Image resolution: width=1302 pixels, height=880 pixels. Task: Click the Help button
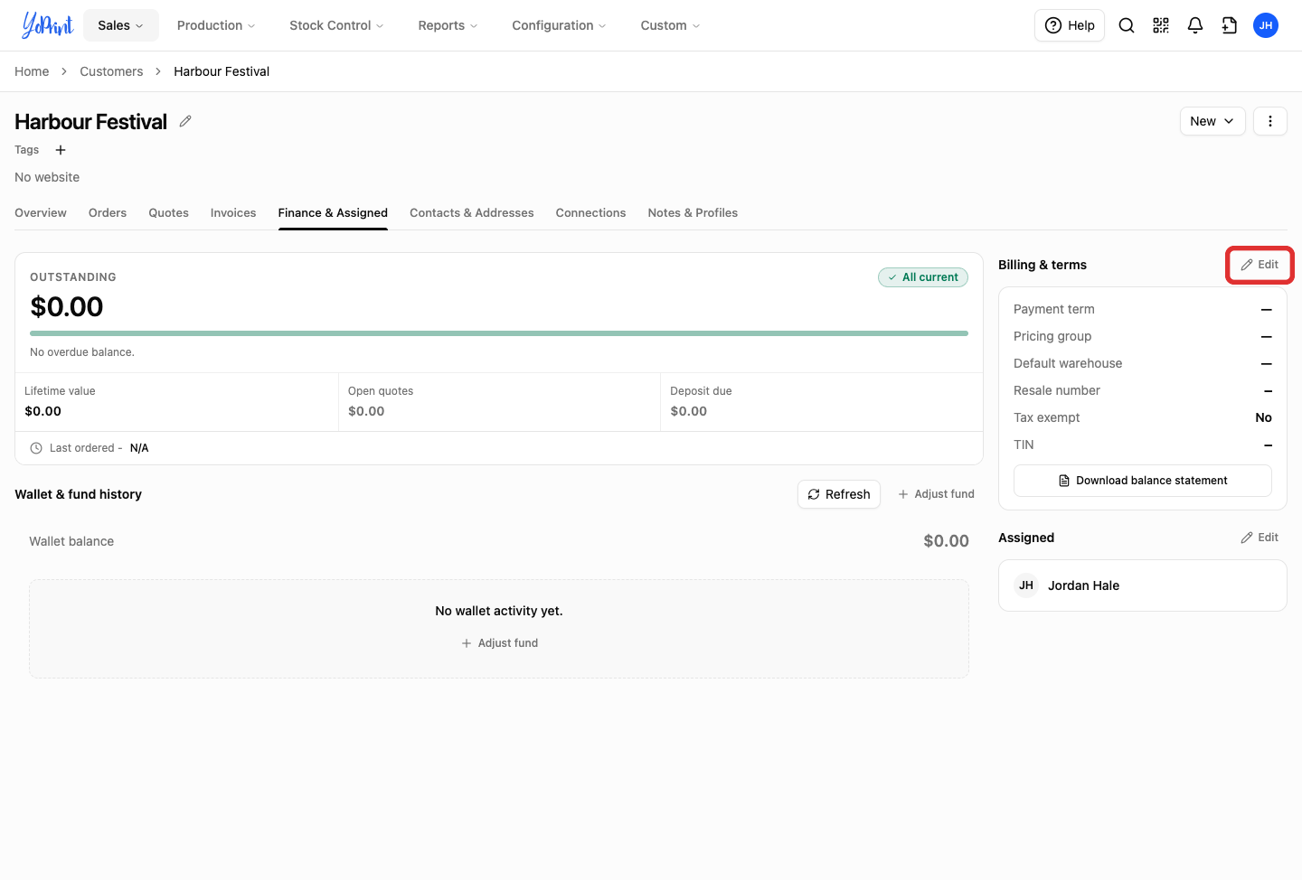click(1070, 25)
